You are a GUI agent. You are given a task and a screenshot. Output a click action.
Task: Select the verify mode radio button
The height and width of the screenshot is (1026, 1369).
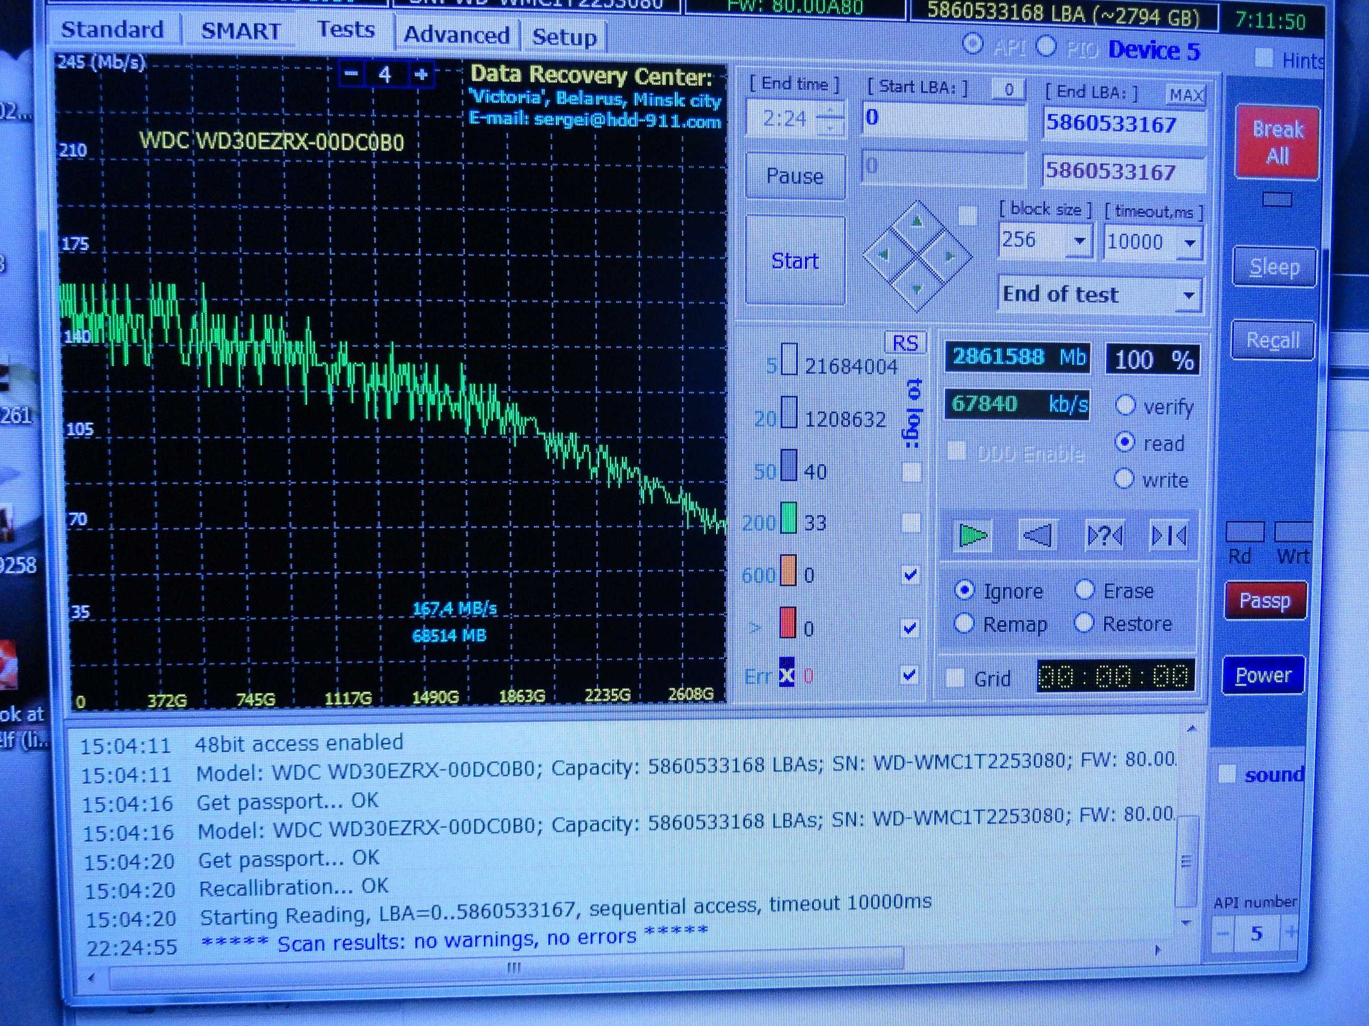tap(1125, 406)
